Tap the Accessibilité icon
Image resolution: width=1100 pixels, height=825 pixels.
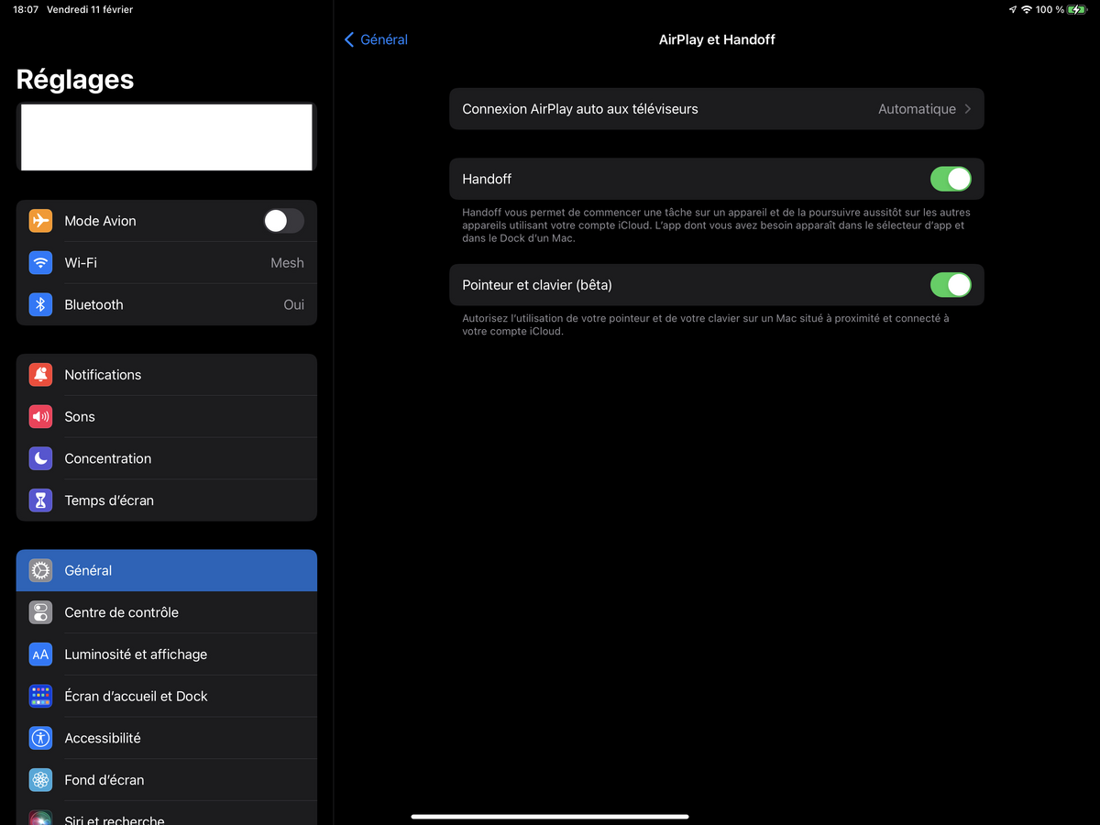click(40, 738)
